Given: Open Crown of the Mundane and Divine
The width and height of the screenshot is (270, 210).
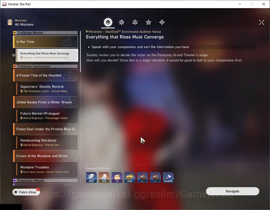Looking at the screenshot, I should pyautogui.click(x=46, y=156).
